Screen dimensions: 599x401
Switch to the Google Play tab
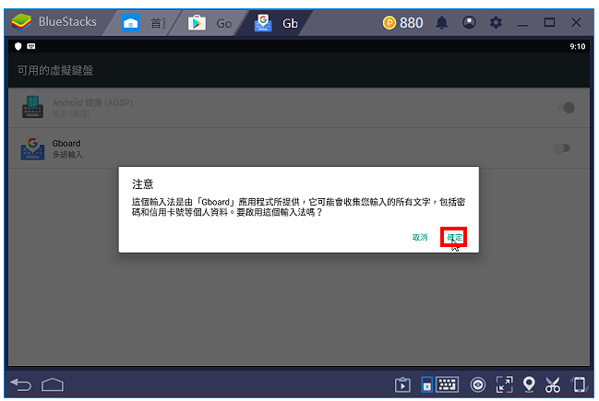coord(210,23)
